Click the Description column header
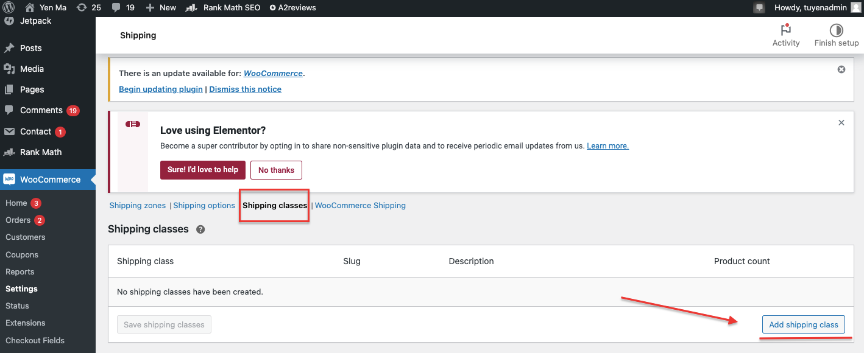This screenshot has height=353, width=864. [471, 261]
